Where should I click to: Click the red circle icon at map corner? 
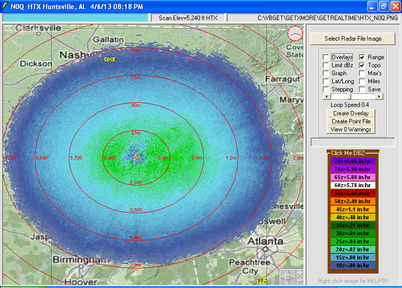point(296,34)
